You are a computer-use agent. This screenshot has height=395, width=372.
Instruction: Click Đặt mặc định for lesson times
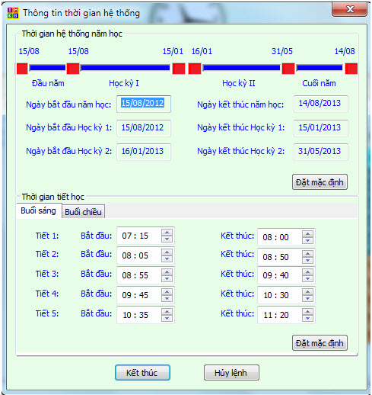click(320, 343)
